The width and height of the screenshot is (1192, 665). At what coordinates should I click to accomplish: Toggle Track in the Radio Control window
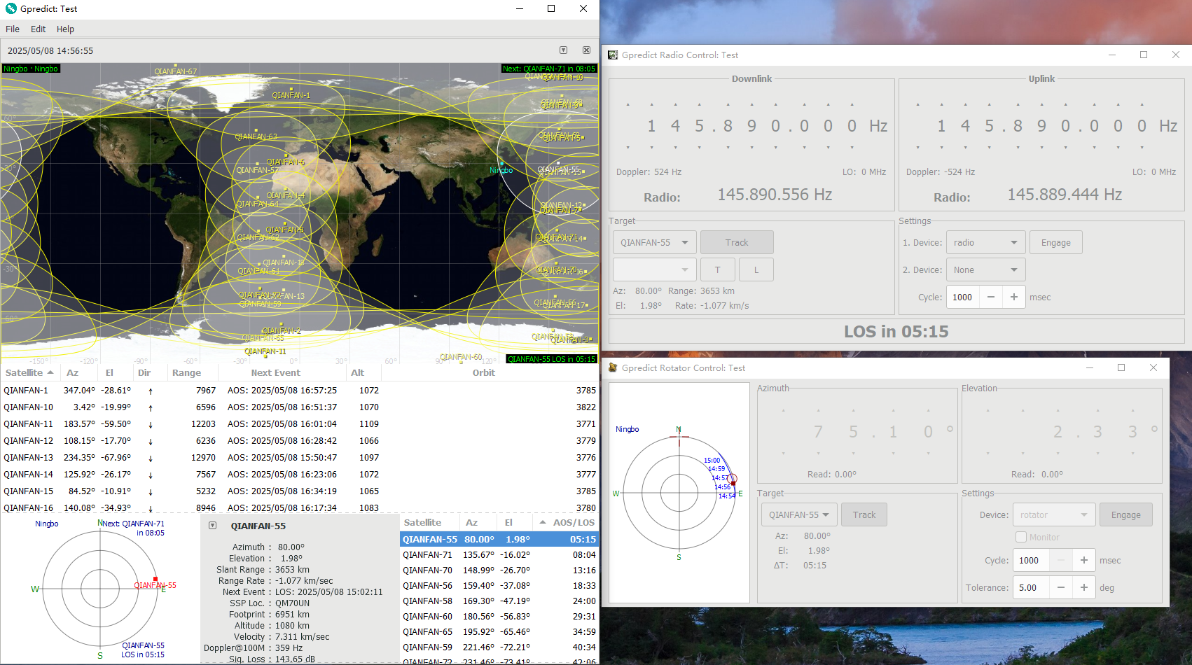coord(737,242)
